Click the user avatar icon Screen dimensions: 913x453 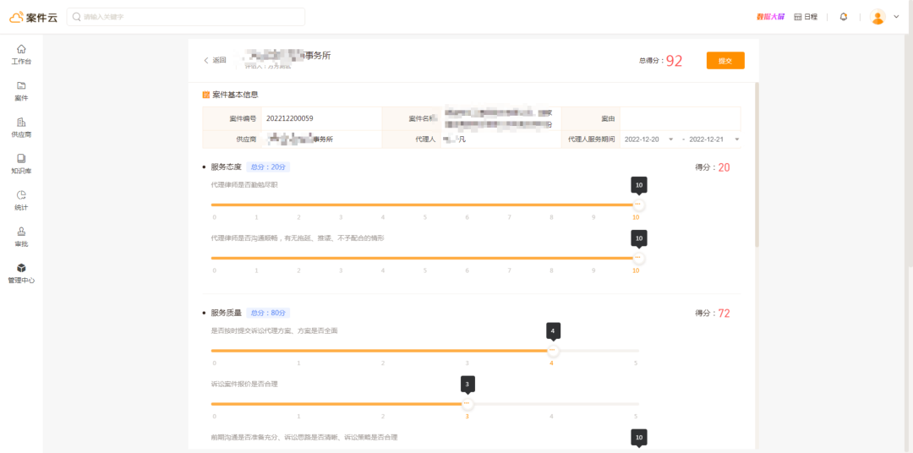pyautogui.click(x=877, y=17)
